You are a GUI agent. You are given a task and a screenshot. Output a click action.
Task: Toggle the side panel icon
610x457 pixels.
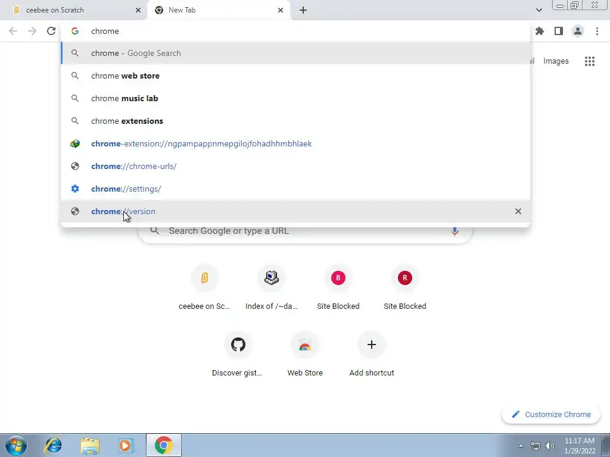tap(559, 31)
